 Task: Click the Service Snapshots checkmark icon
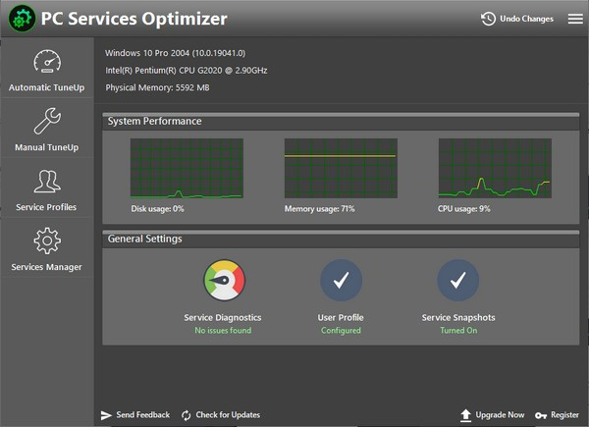pos(457,281)
